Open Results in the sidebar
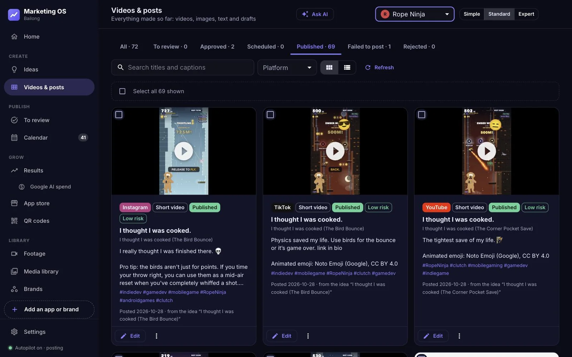Viewport: 572px width, 357px height. click(49, 170)
